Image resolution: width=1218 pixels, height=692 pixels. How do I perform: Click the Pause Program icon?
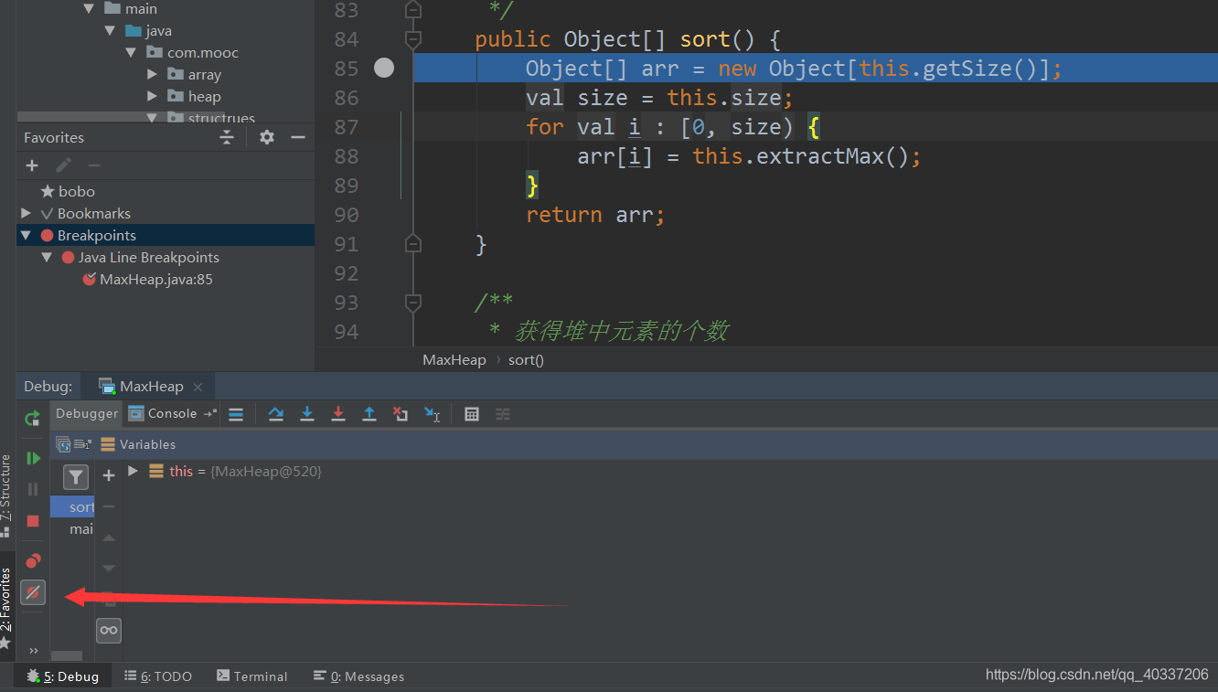33,489
